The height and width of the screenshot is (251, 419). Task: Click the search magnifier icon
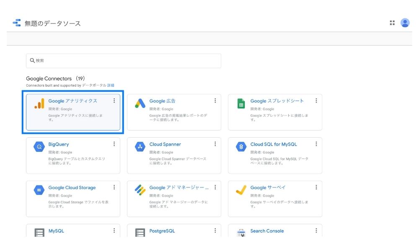(x=32, y=61)
